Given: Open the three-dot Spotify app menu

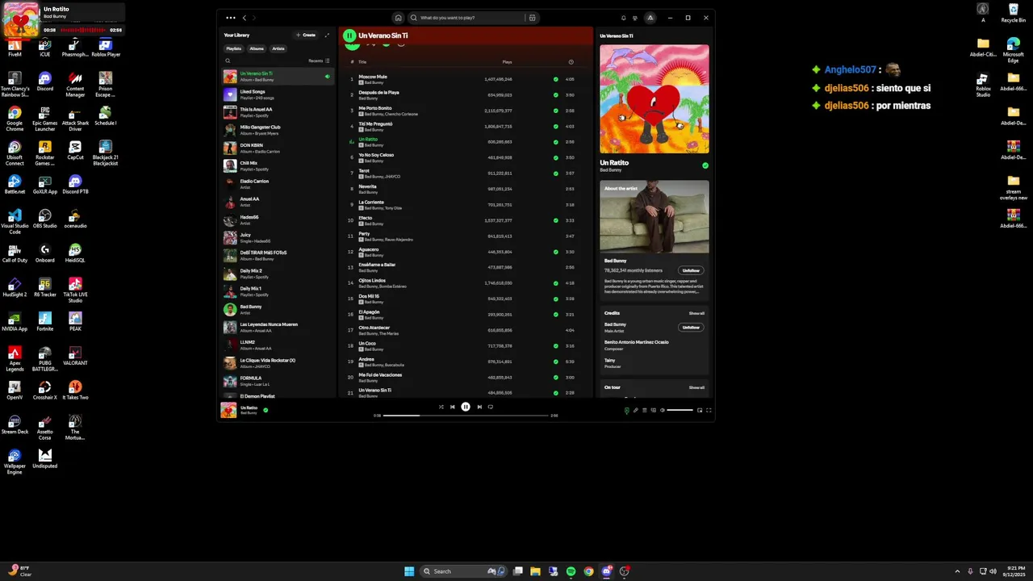Looking at the screenshot, I should click(231, 18).
